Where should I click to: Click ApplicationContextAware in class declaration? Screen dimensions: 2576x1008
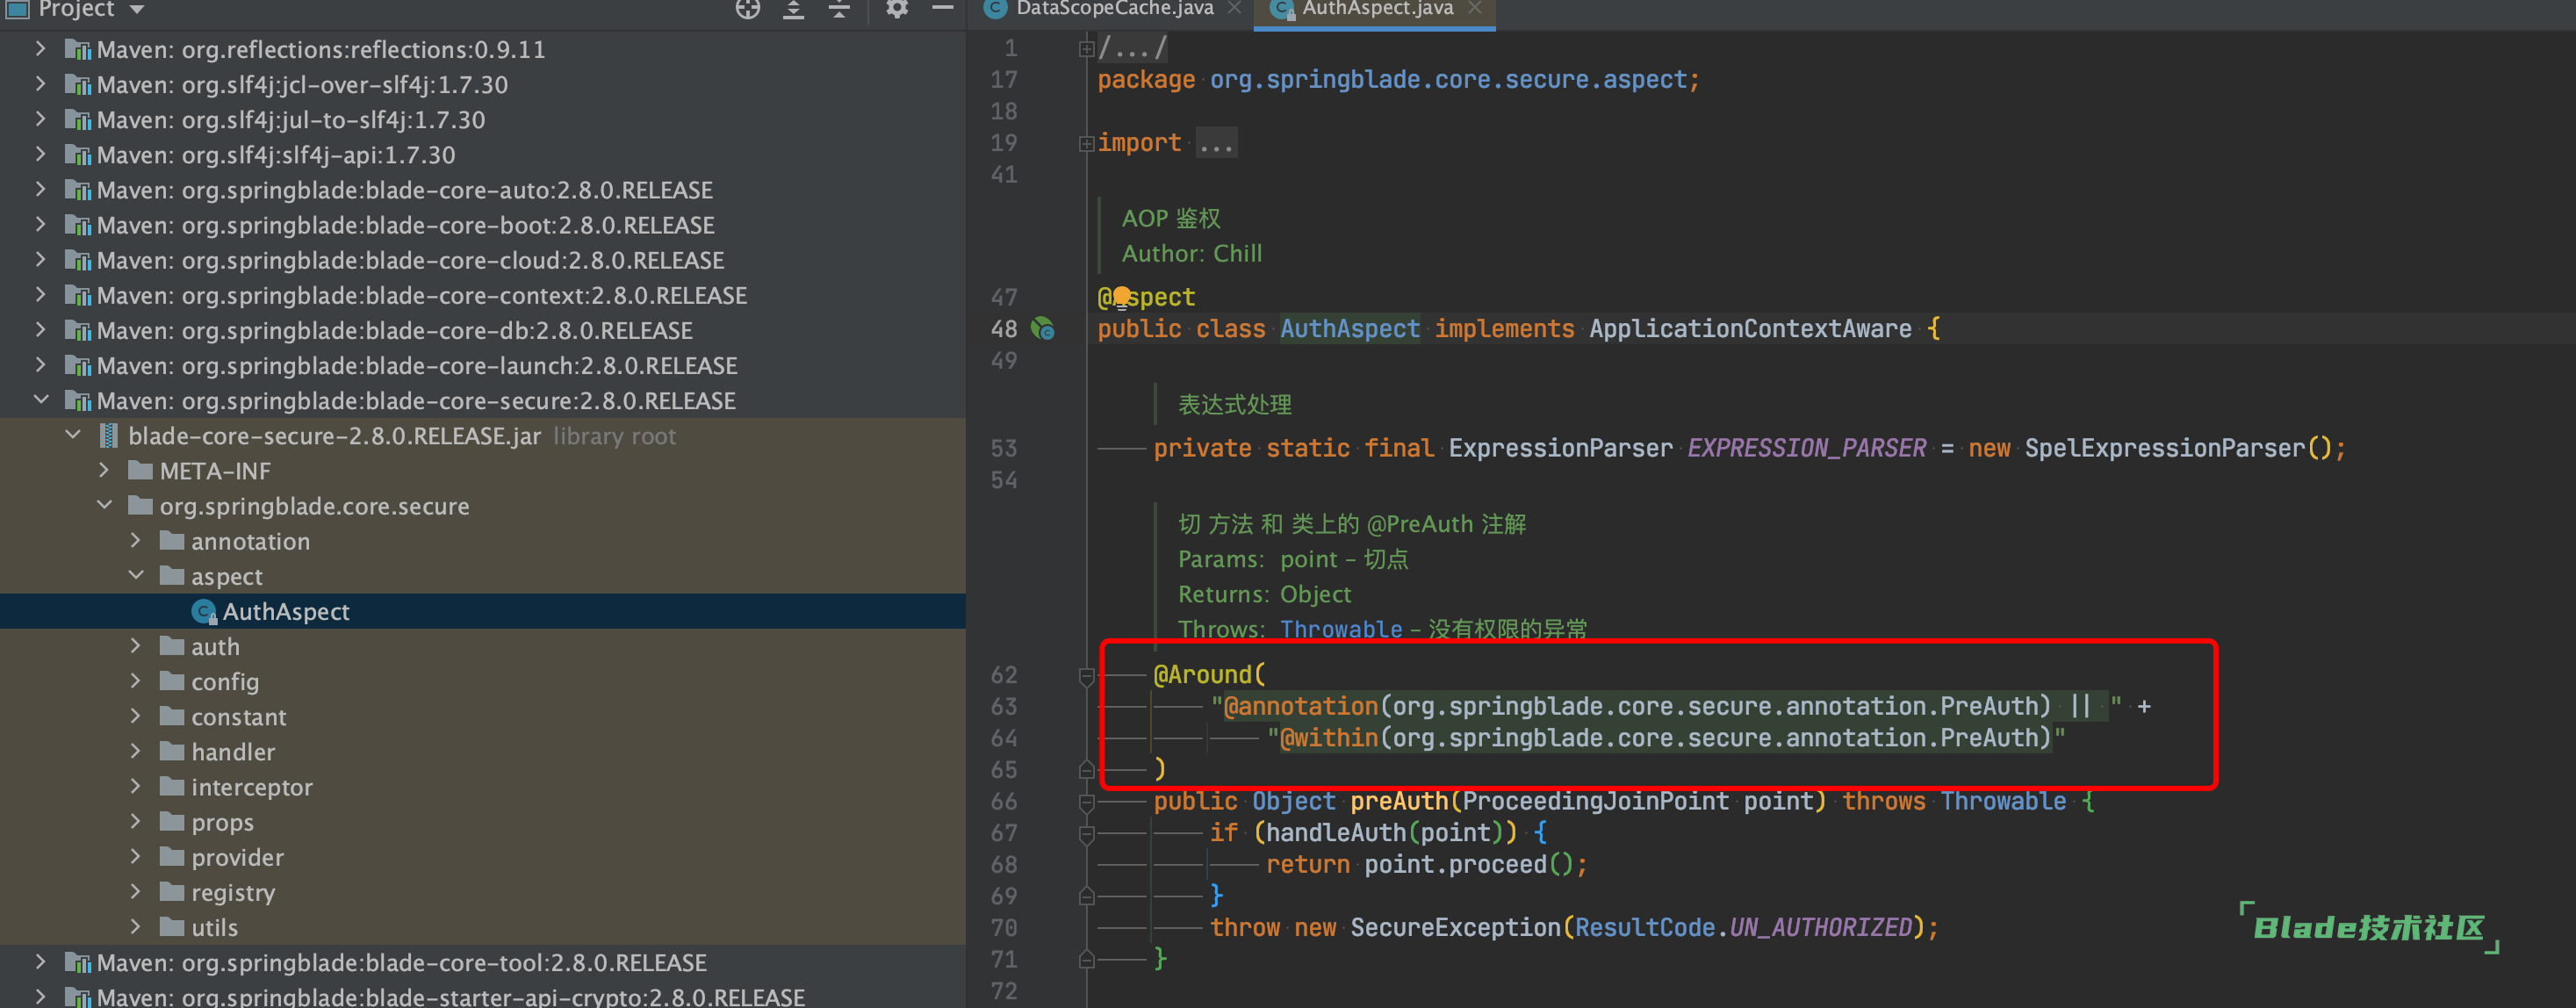[x=1750, y=328]
